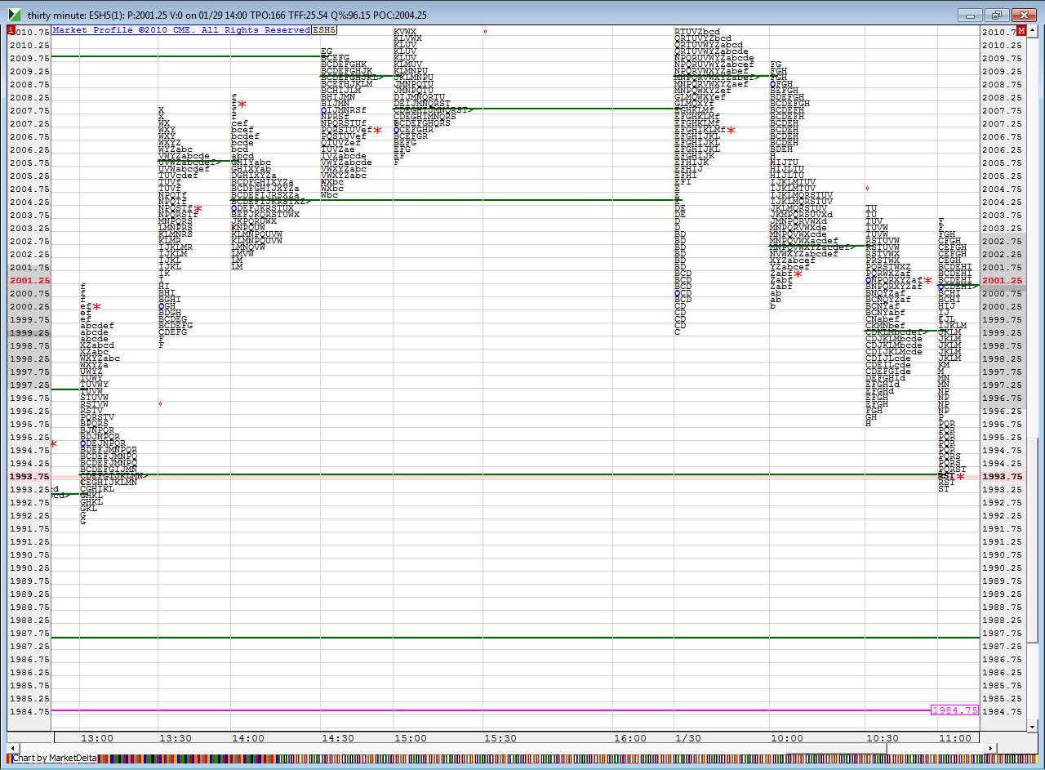
Task: Click 2004.25 on the left price axis
Action: tap(29, 202)
